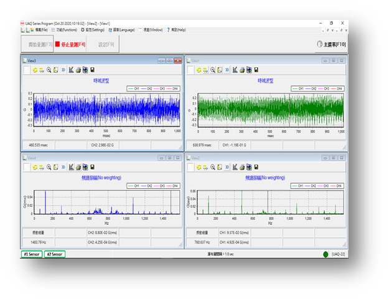Image resolution: width=389 pixels, height=299 pixels.
Task: Click the printer icon in View1 toolbar
Action: coord(242,70)
